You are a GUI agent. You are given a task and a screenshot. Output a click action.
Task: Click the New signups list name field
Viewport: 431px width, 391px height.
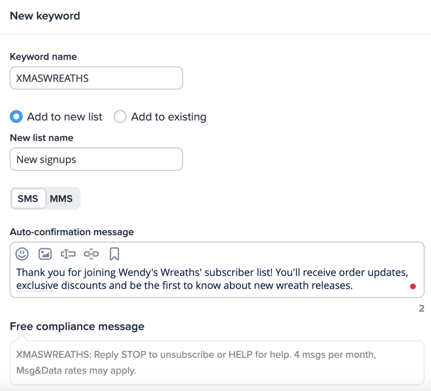coord(96,159)
